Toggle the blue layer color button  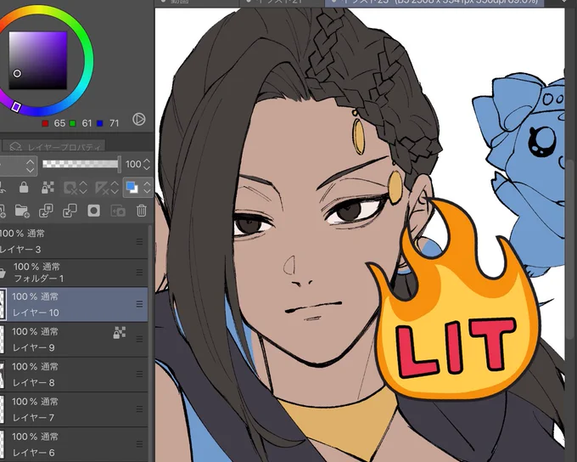[132, 188]
